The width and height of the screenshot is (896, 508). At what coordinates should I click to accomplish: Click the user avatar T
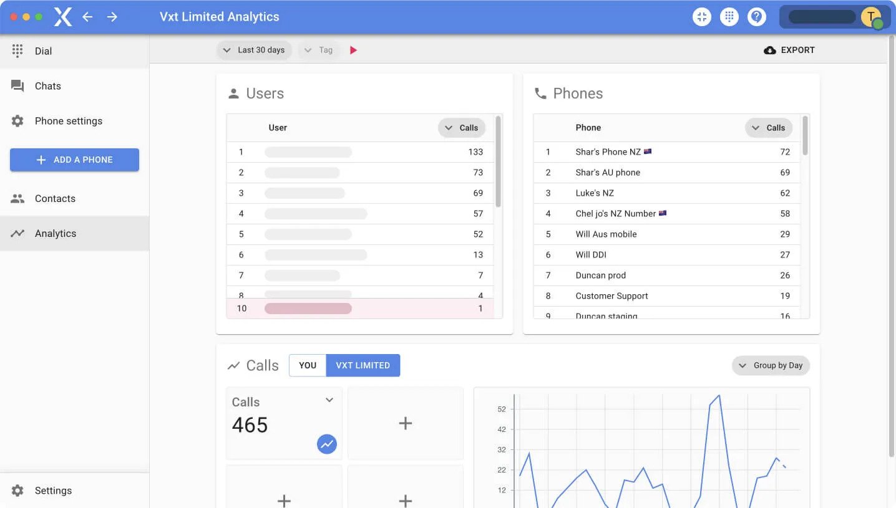871,17
